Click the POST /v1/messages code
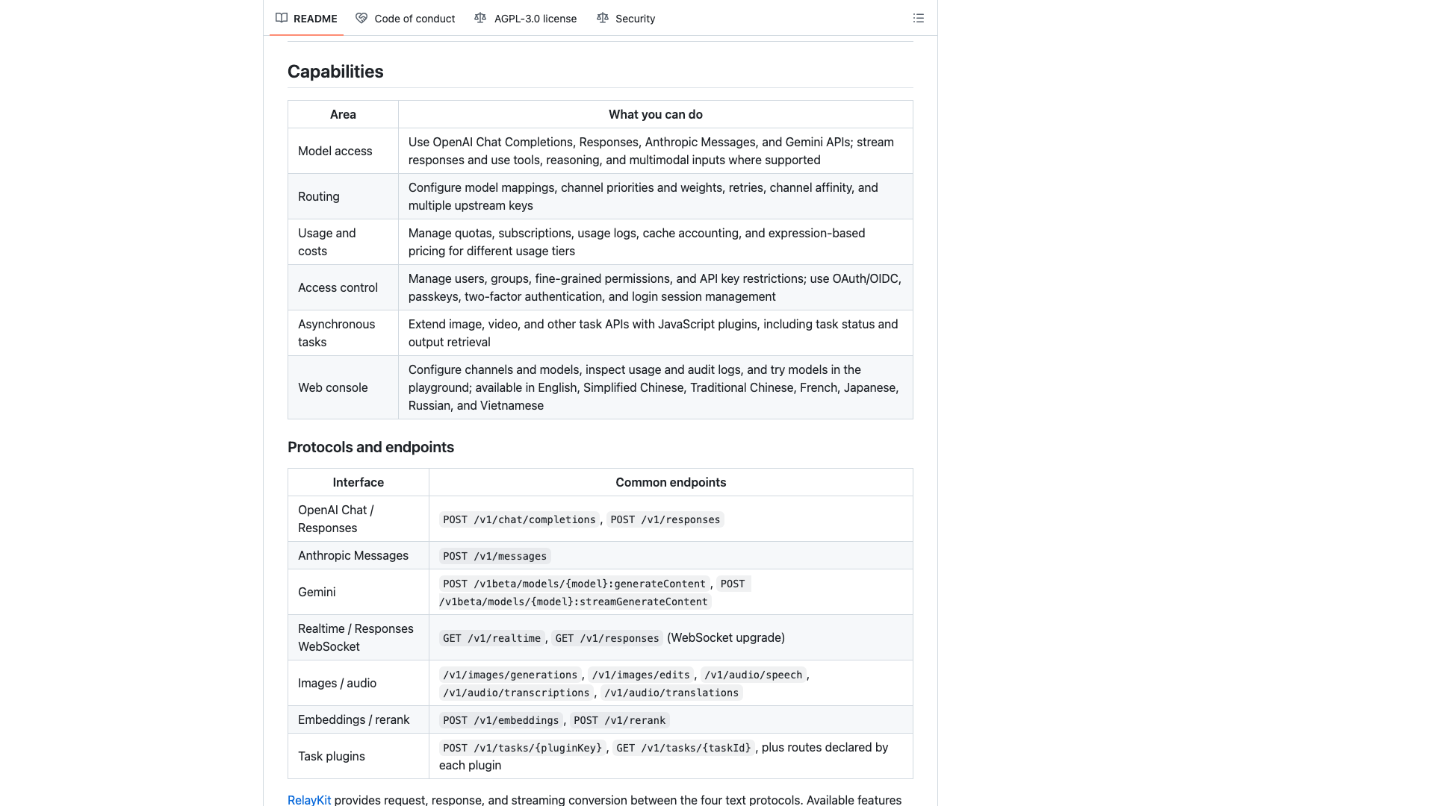Screen dimensions: 1434x806 pyautogui.click(x=494, y=556)
